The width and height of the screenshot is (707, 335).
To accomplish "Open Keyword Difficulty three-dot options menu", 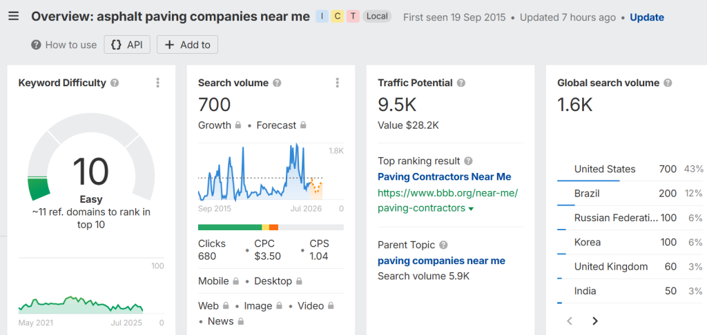I will click(157, 83).
